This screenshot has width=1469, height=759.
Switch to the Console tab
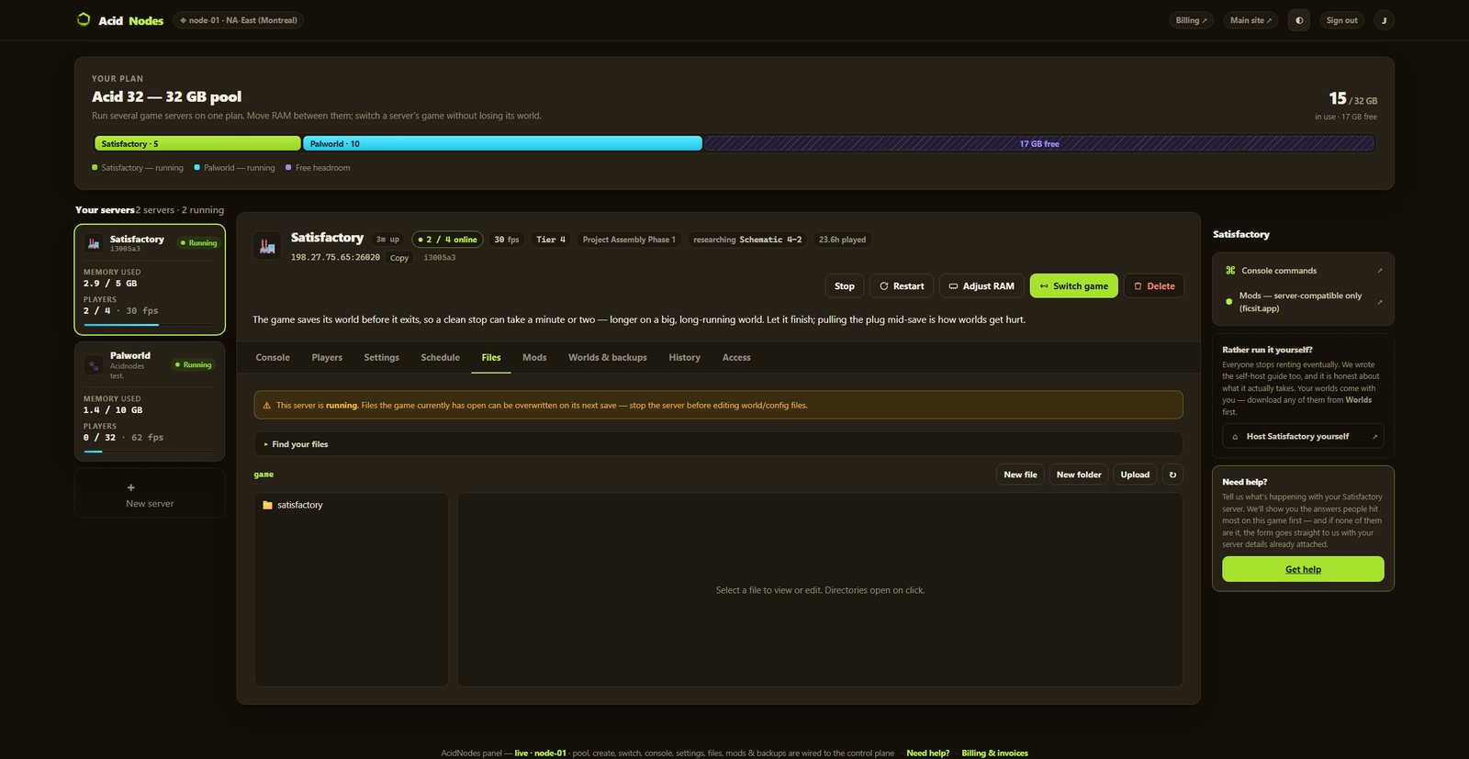coord(273,358)
